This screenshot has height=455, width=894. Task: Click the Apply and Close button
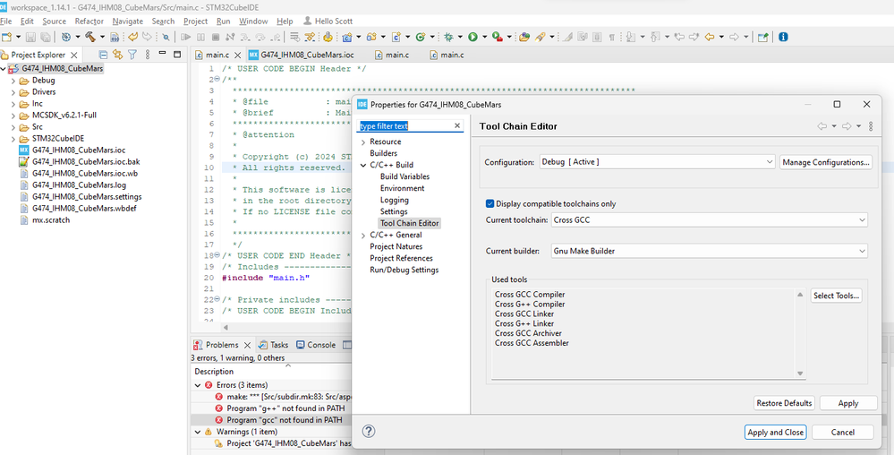click(775, 432)
